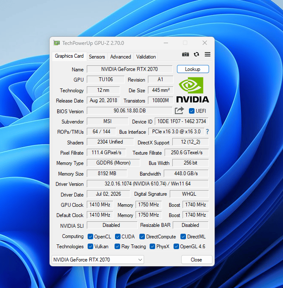Toggle the Vulkan checkbox
Viewport: 283px width, 288px height.
coord(90,246)
